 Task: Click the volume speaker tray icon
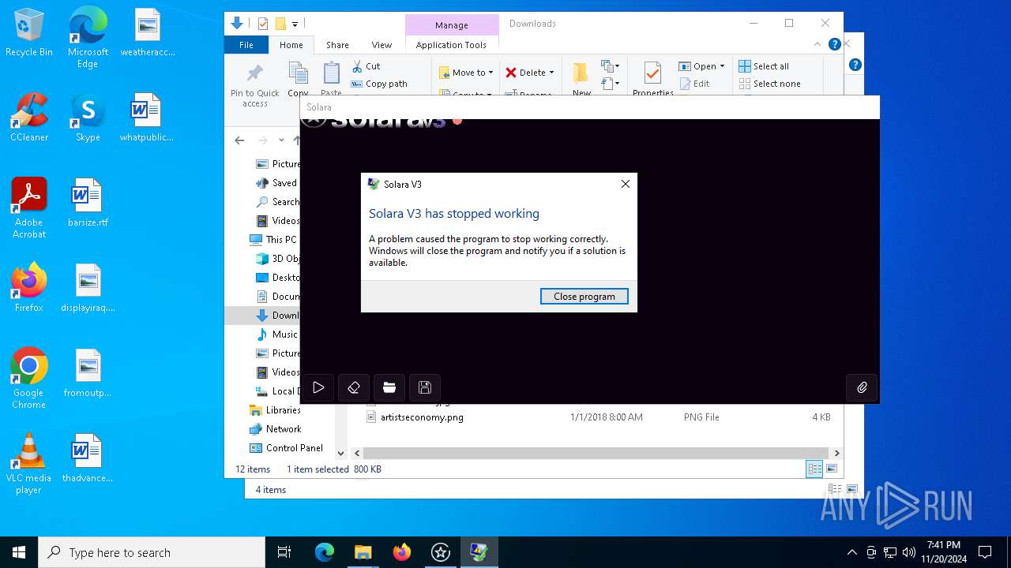[909, 552]
